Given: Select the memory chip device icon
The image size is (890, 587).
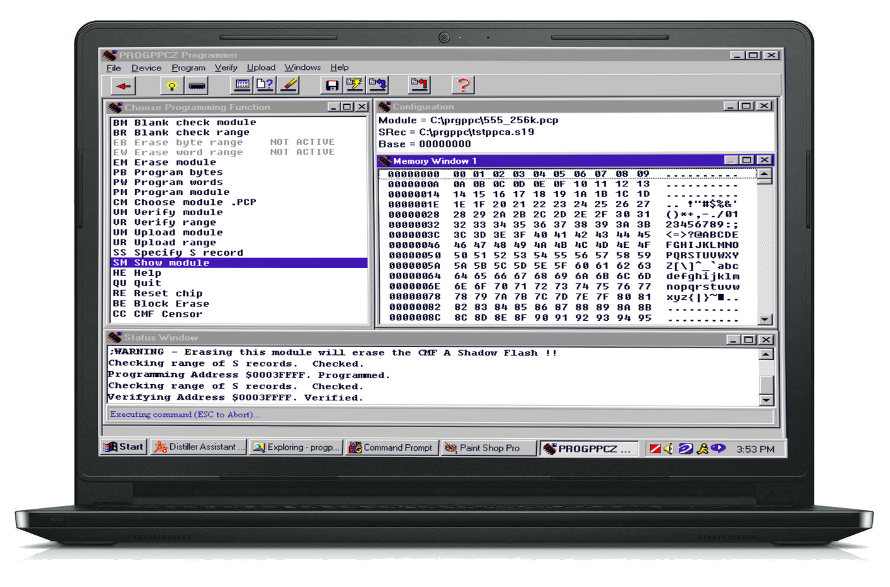Looking at the screenshot, I should (x=196, y=85).
